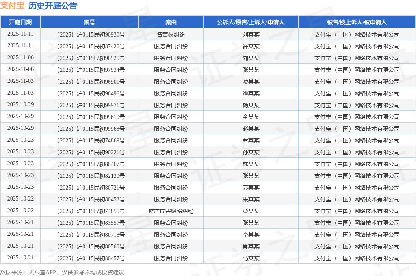Viewport: 416px width, 276px height.
Task: Click the 支付宝 title text
Action: tap(12, 6)
